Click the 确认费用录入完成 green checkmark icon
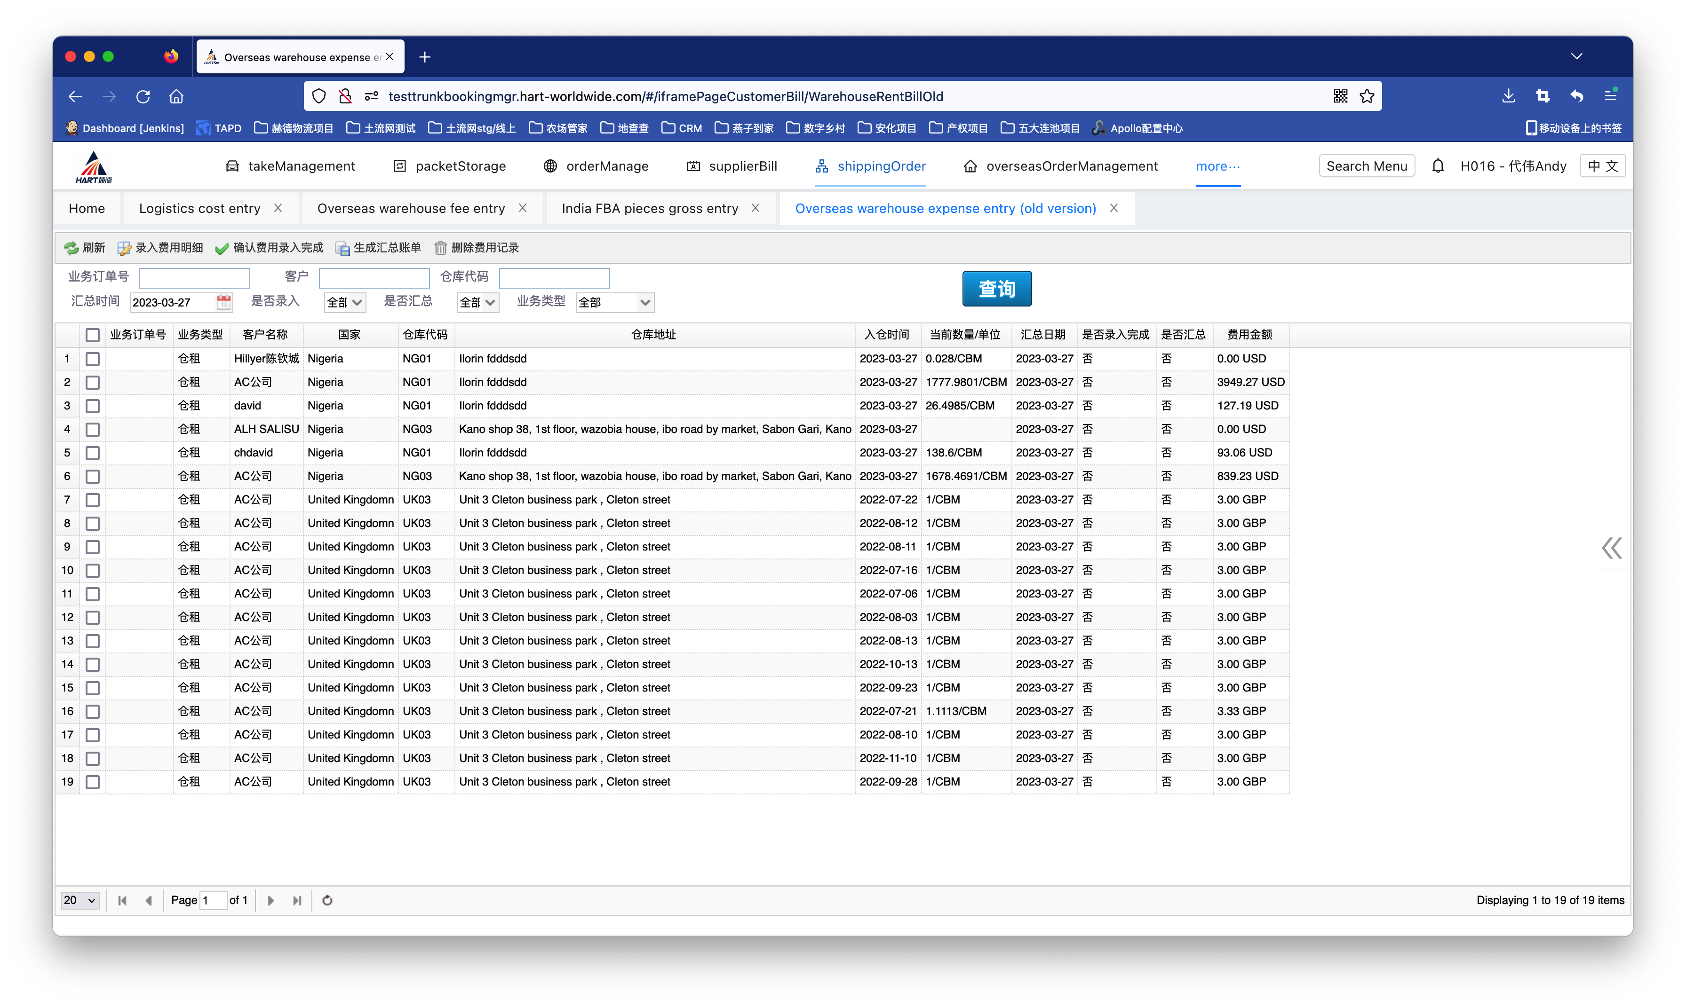1686x1006 pixels. coord(222,248)
